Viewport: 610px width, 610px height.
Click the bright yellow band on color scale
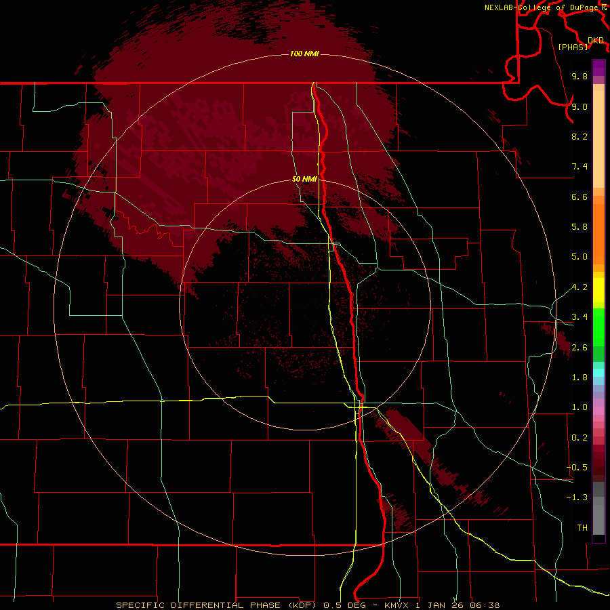(x=598, y=290)
